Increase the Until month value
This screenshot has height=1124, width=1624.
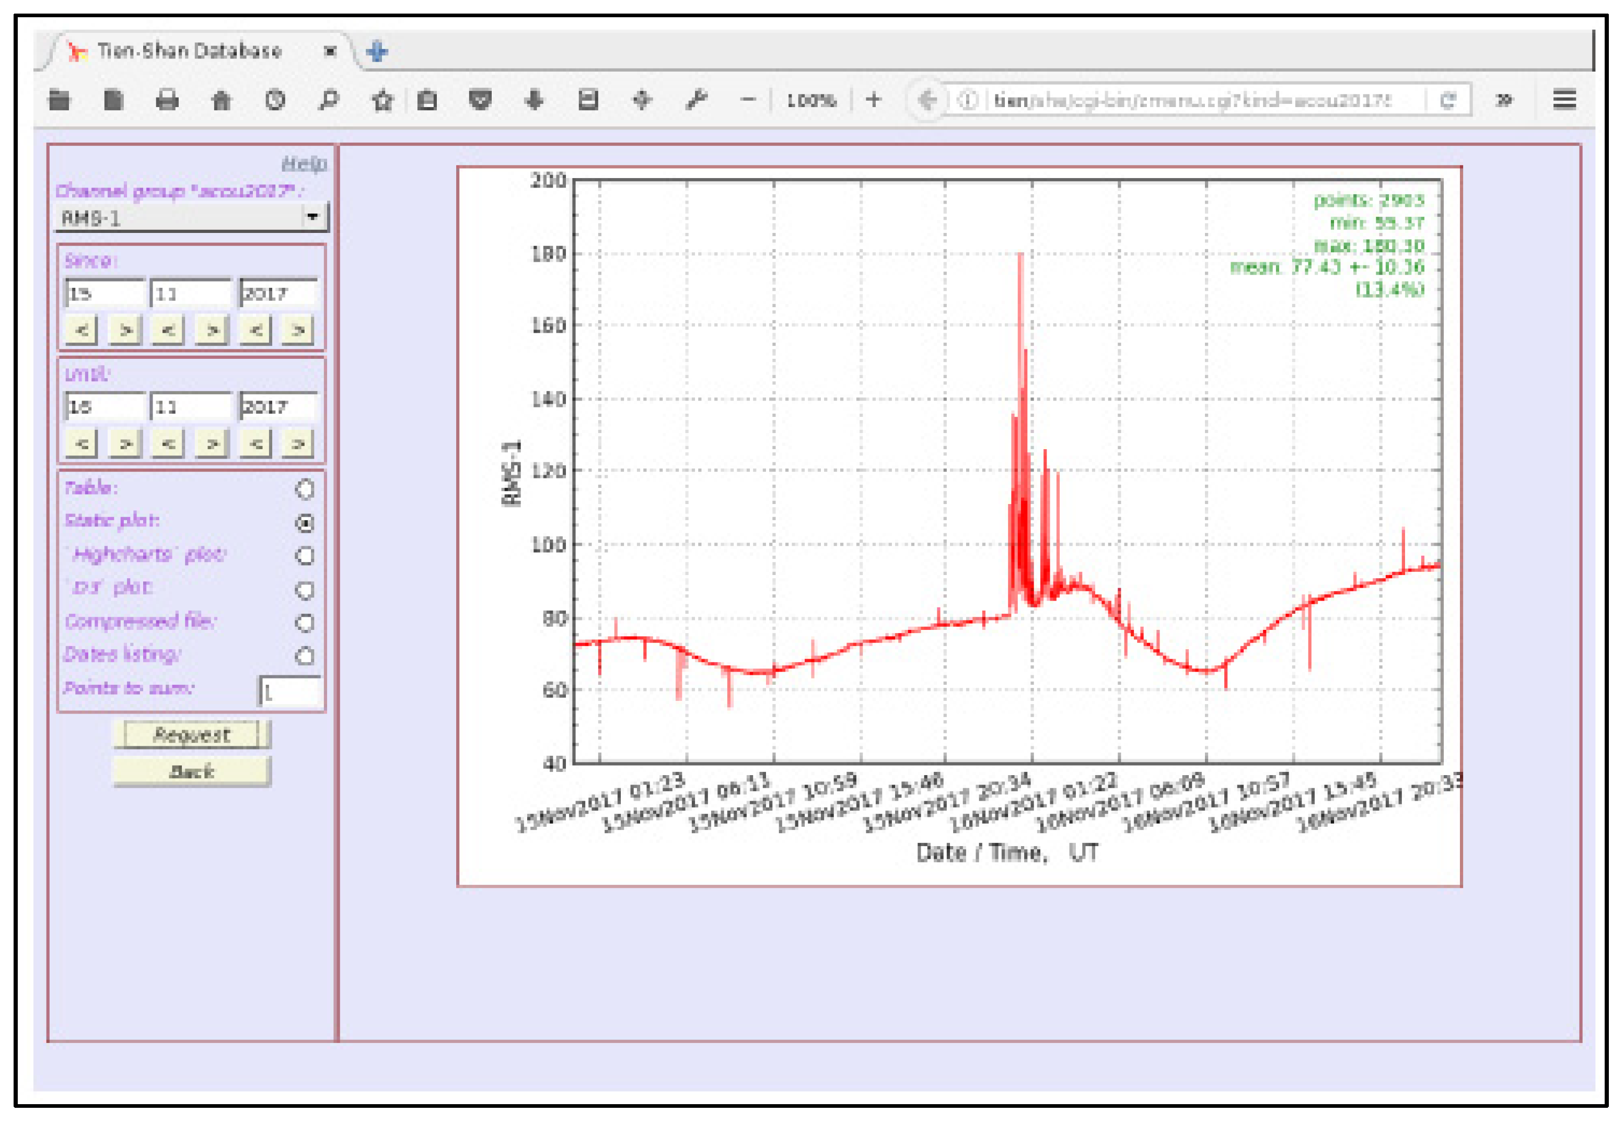212,443
